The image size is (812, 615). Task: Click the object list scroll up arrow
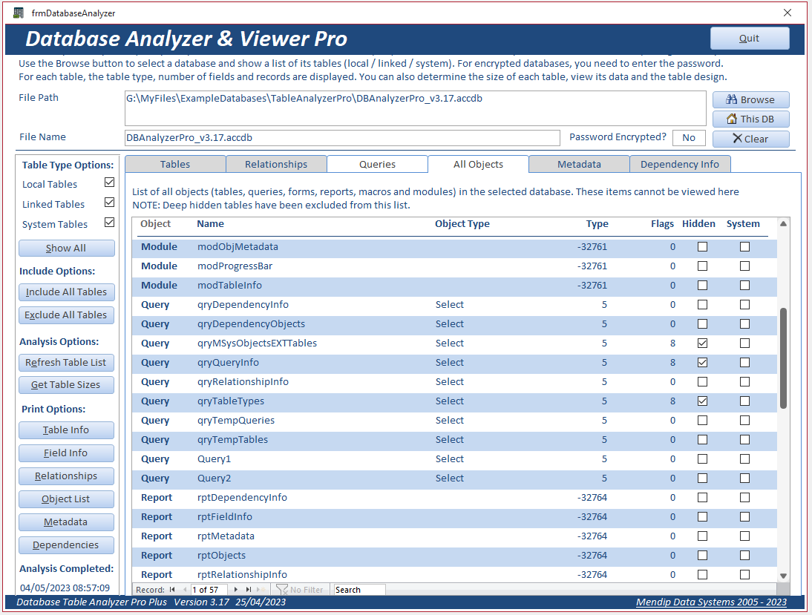[784, 224]
